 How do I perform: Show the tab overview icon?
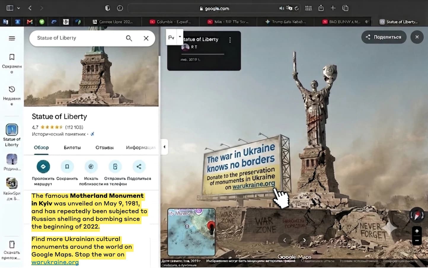coord(345,8)
